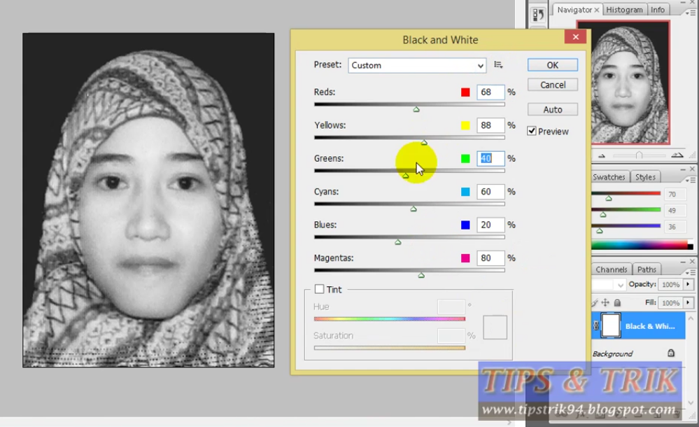Enable the Tint checkbox
Image resolution: width=699 pixels, height=427 pixels.
(319, 289)
